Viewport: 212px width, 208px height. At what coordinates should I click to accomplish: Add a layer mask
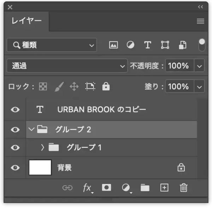107,187
